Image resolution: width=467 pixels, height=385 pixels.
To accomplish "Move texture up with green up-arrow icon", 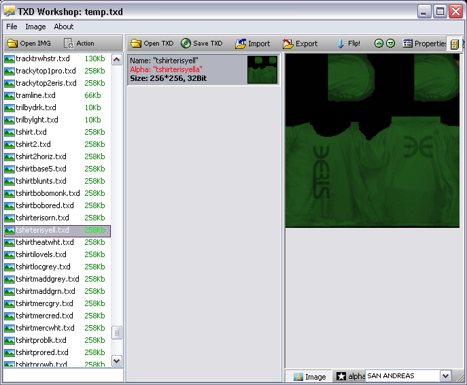I will (379, 44).
